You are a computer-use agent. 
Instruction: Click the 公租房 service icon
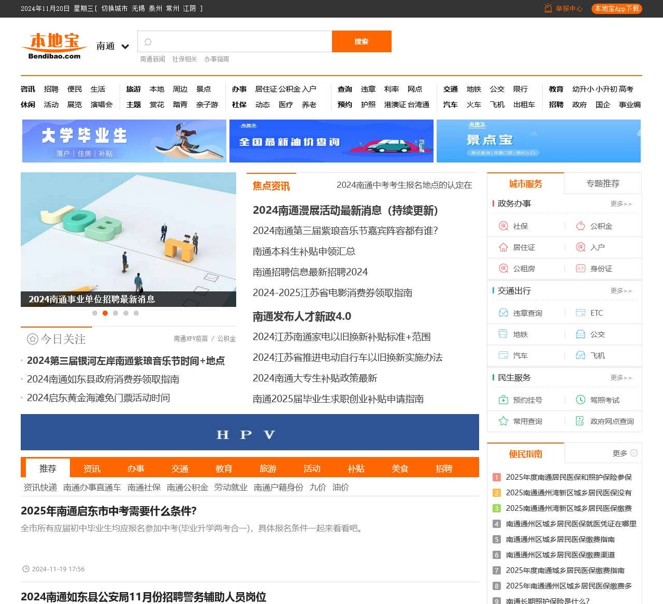click(x=503, y=269)
